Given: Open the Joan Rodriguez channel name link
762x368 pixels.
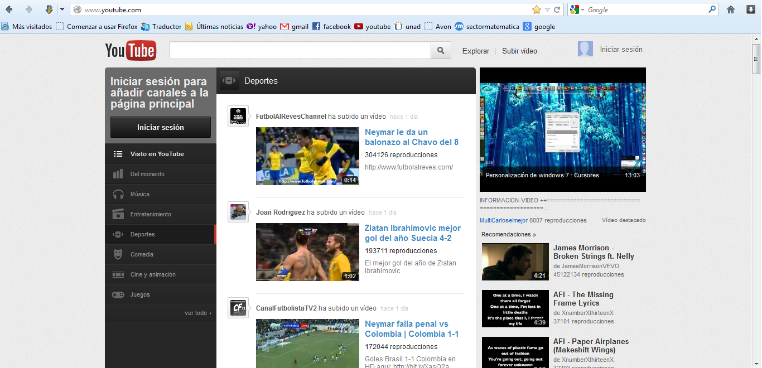Looking at the screenshot, I should click(x=281, y=212).
